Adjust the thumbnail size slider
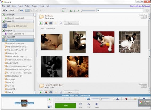151x110 pixels. 100,99
